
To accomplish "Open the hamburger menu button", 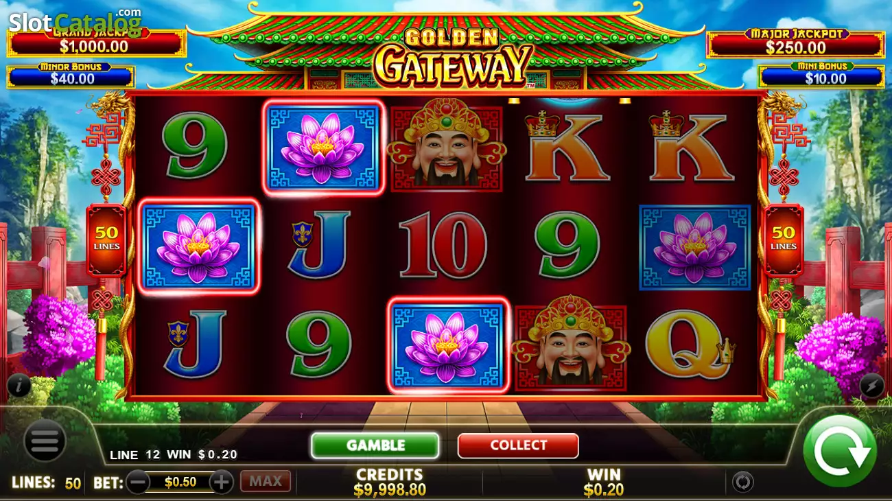I will point(45,441).
